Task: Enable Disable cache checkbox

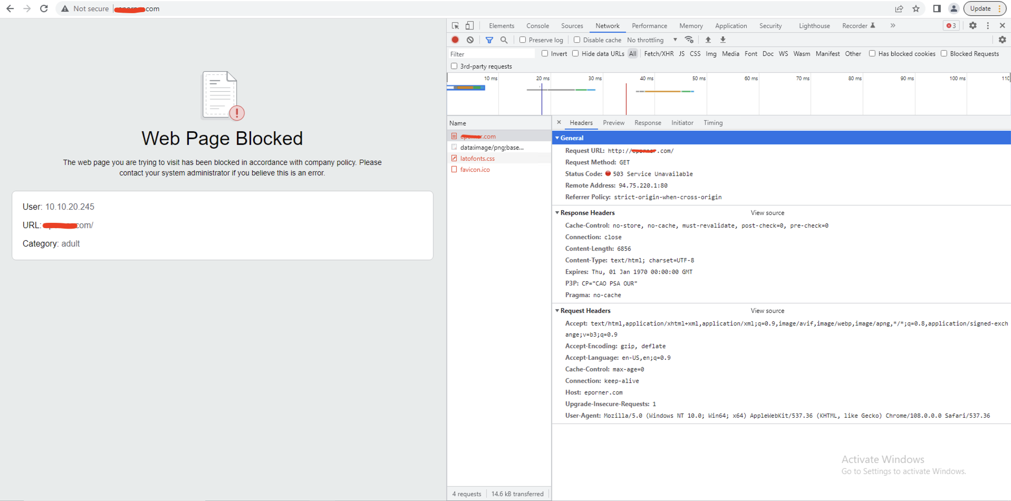Action: point(577,40)
